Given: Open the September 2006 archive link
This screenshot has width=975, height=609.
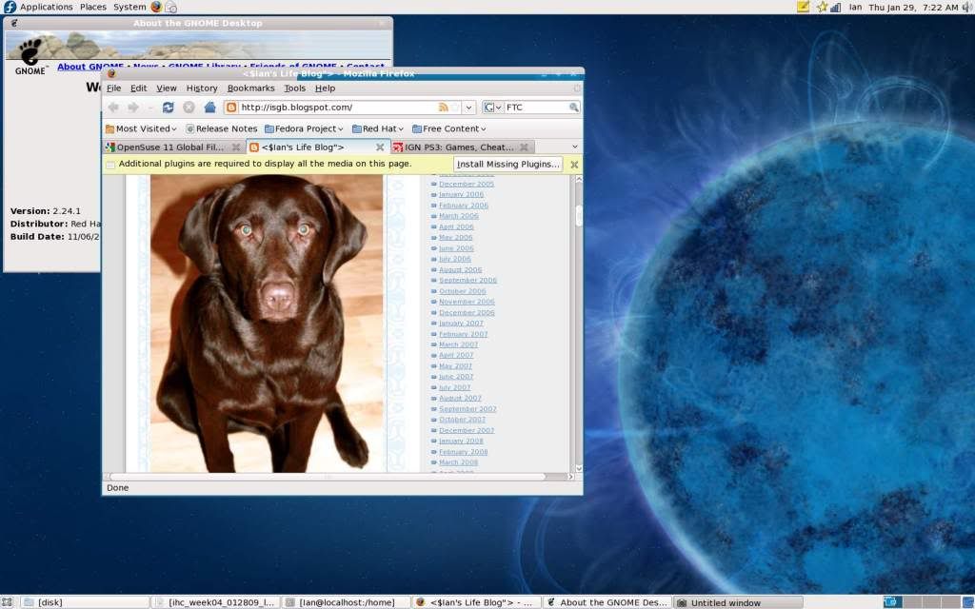Looking at the screenshot, I should click(468, 281).
